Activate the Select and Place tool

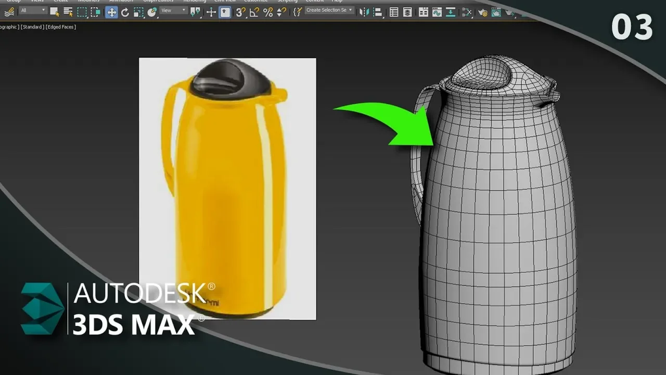coord(152,12)
